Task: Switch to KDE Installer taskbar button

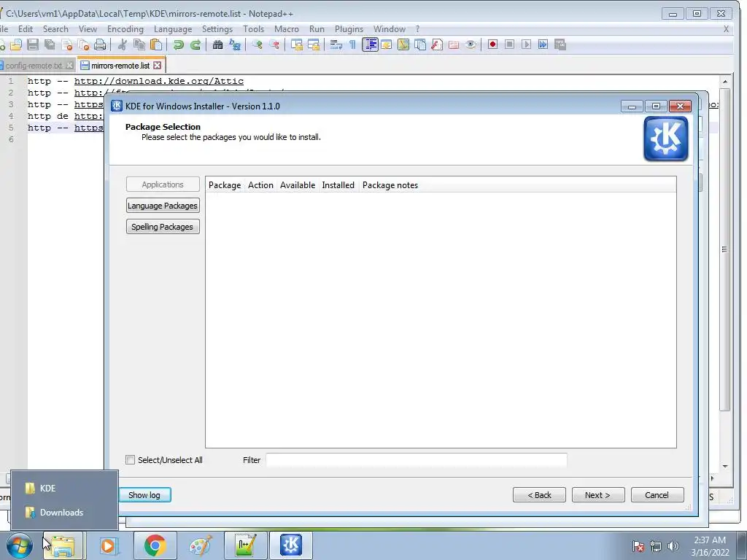Action: click(x=291, y=545)
